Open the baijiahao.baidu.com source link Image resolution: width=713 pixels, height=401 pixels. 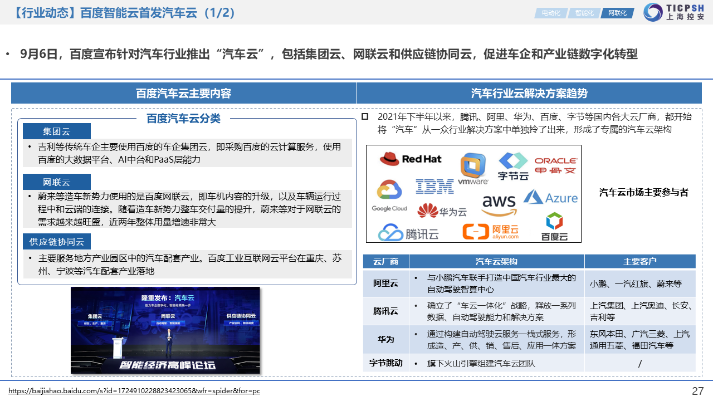pyautogui.click(x=134, y=391)
